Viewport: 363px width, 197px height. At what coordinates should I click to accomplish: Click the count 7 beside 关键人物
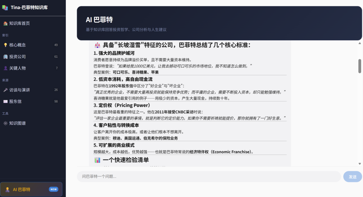point(57,68)
